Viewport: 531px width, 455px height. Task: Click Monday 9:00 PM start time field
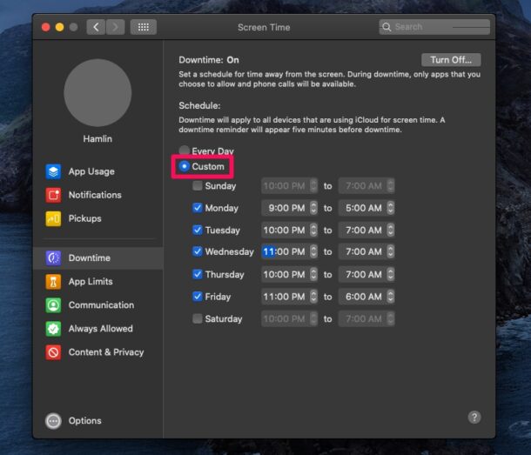point(286,208)
